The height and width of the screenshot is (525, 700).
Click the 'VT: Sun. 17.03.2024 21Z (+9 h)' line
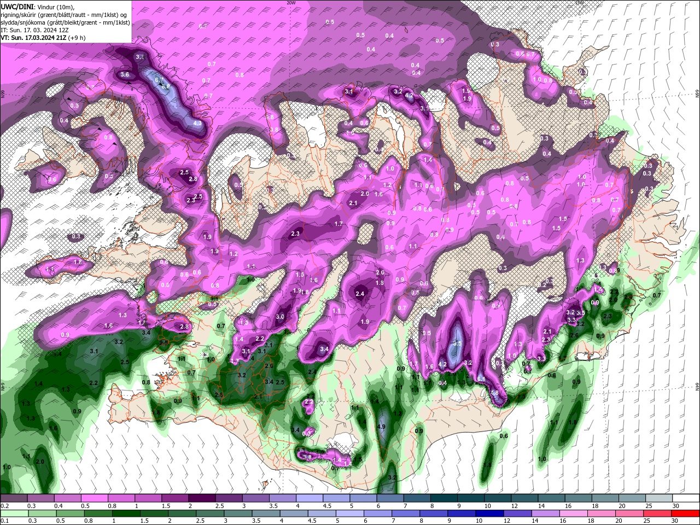click(x=43, y=38)
